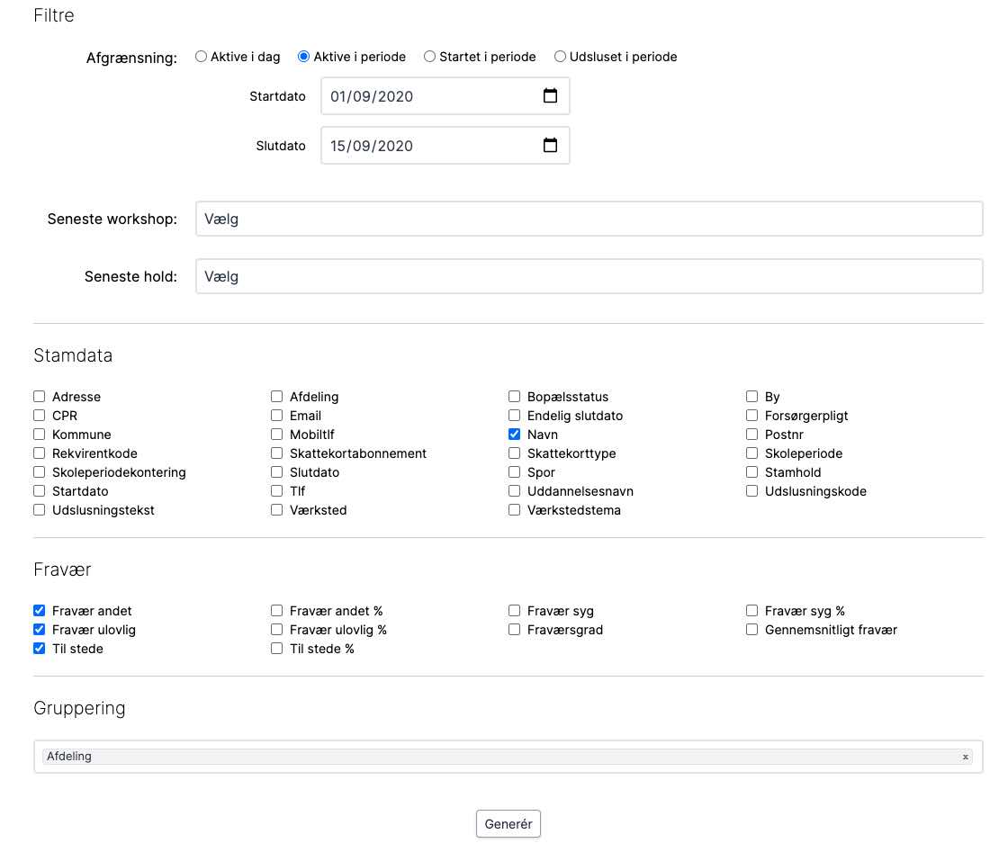Open the Seneste hold dropdown
Screen dimensions: 990x843
[589, 276]
